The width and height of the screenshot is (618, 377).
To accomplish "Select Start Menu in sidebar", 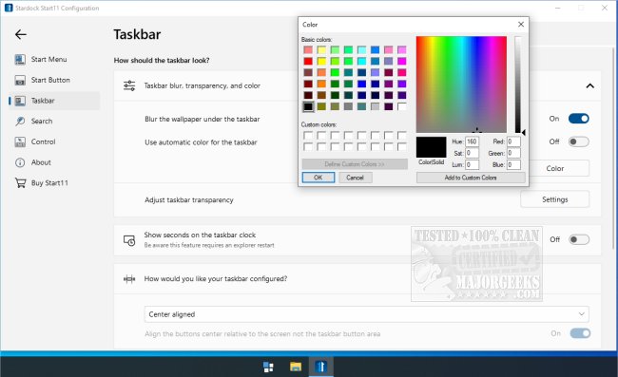I will tap(48, 60).
